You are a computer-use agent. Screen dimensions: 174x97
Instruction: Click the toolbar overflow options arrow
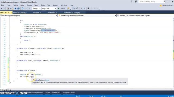pyautogui.click(x=100, y=9)
